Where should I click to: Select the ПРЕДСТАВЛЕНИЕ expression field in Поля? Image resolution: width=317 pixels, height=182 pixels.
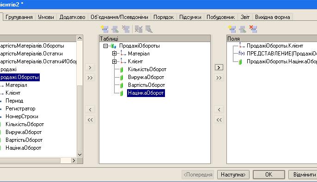click(281, 54)
